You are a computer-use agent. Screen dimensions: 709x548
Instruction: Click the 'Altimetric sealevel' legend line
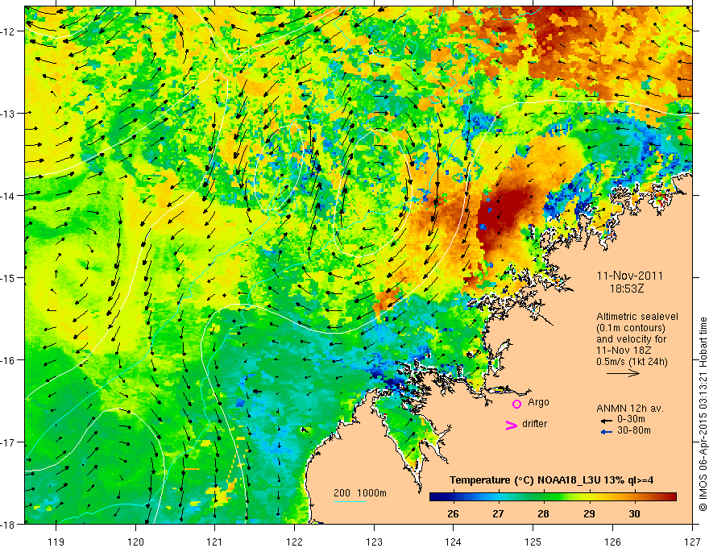637,317
